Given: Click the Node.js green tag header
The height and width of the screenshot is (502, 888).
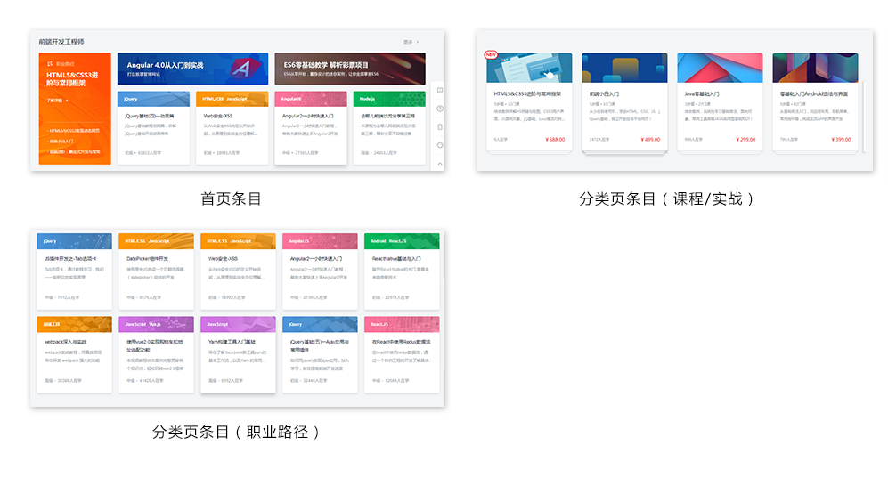Looking at the screenshot, I should [x=389, y=99].
